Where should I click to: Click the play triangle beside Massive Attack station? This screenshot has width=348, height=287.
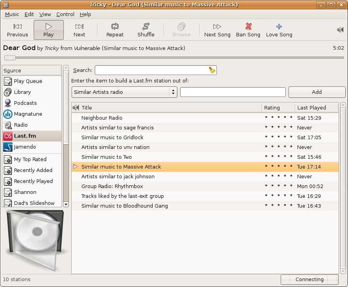click(x=76, y=167)
